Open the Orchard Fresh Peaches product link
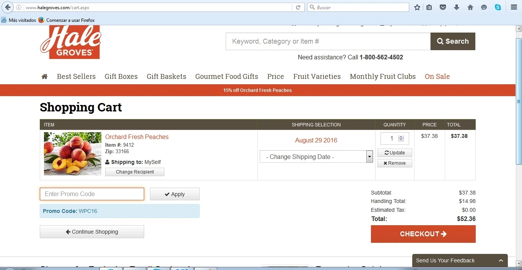522x270 pixels. 137,137
